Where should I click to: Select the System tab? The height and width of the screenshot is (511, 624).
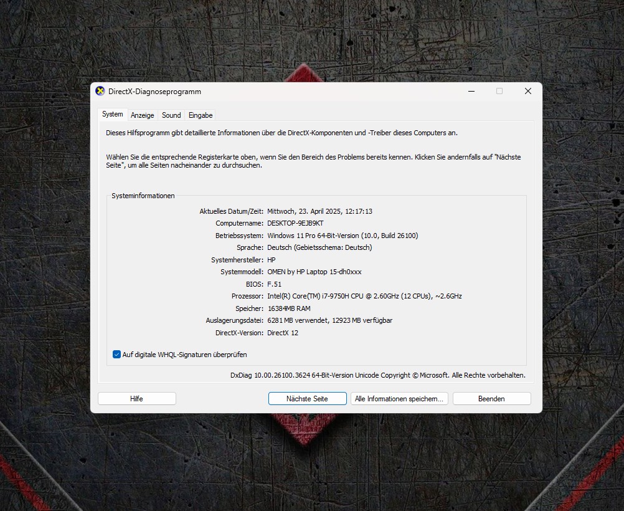point(113,115)
